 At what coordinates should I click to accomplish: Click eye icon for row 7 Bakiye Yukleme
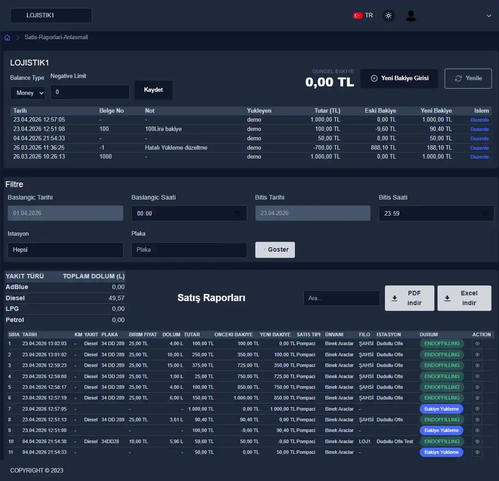[477, 409]
